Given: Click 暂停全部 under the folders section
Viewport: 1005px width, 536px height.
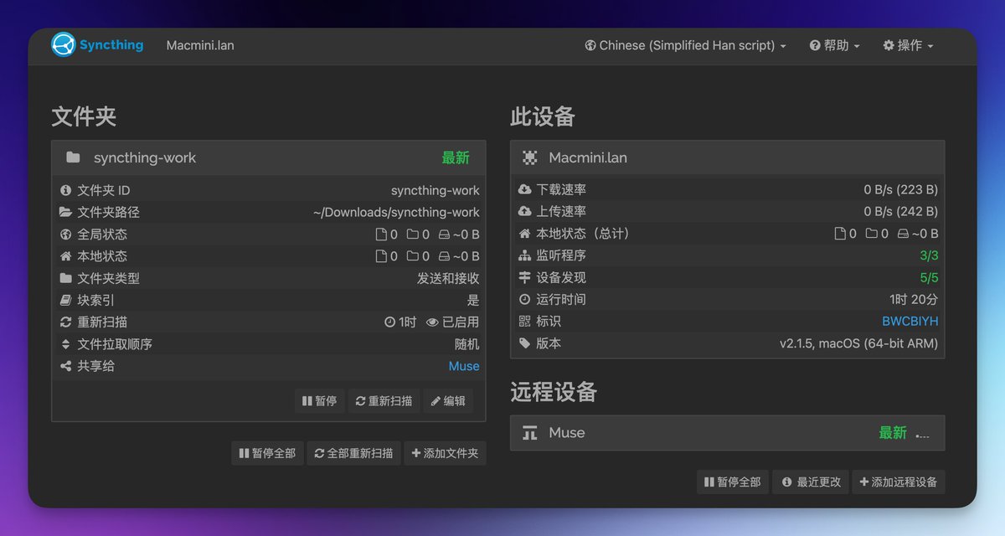Looking at the screenshot, I should pos(267,453).
